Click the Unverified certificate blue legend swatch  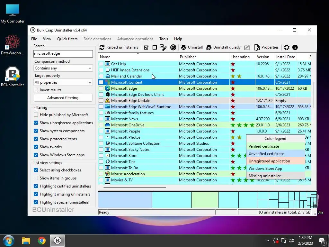[275, 154]
